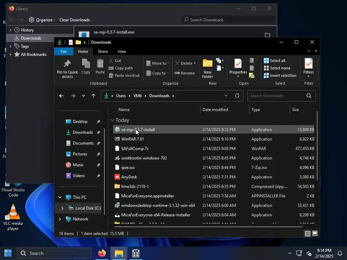Expand the Move to dropdown

tap(169, 63)
